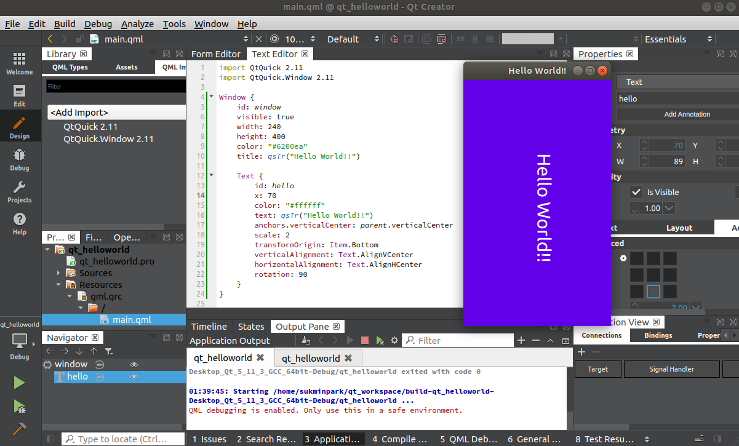Expand the Sources folder in project tree
The image size is (739, 446).
tap(58, 273)
